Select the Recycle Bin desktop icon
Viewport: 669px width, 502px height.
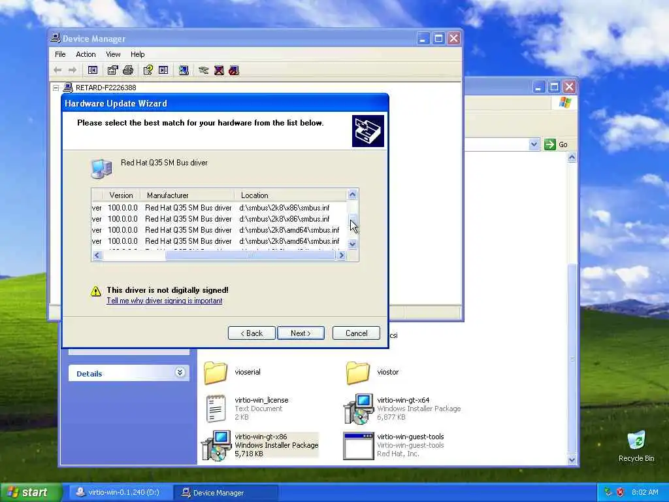636,446
